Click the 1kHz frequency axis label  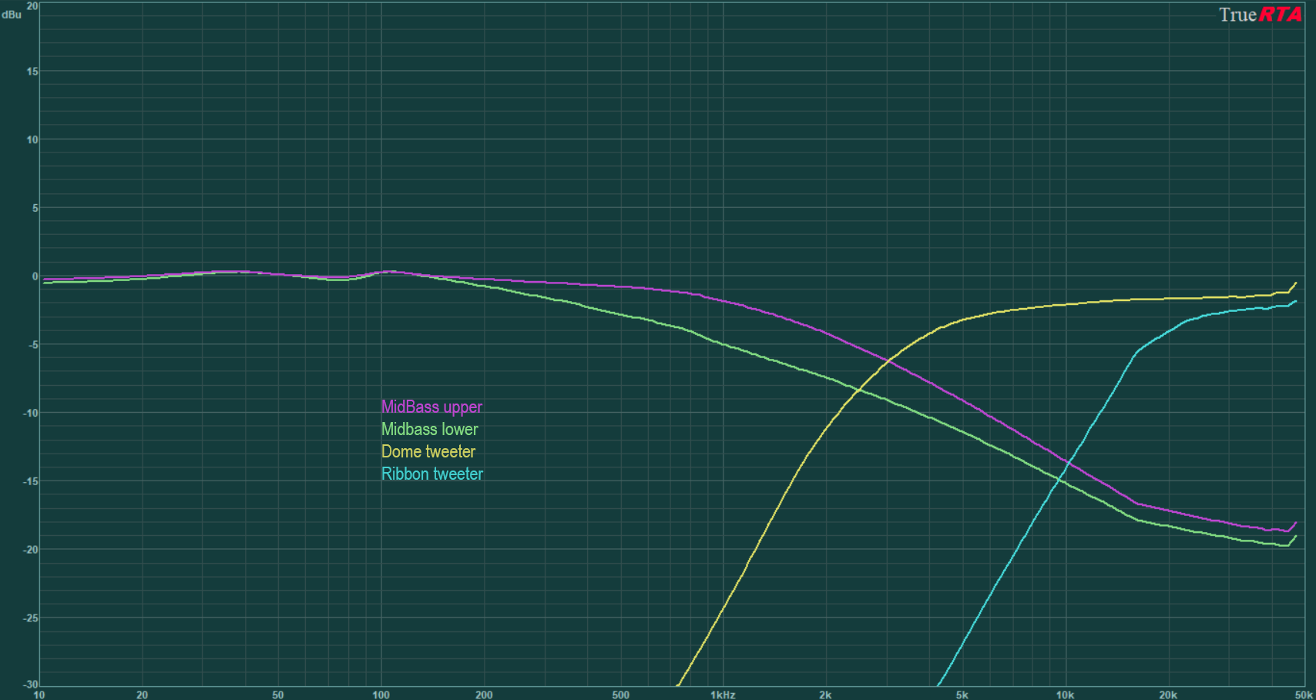coord(722,695)
